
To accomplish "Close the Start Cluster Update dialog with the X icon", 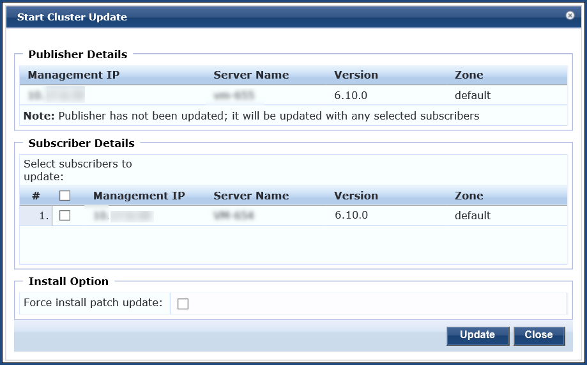I will [x=570, y=15].
